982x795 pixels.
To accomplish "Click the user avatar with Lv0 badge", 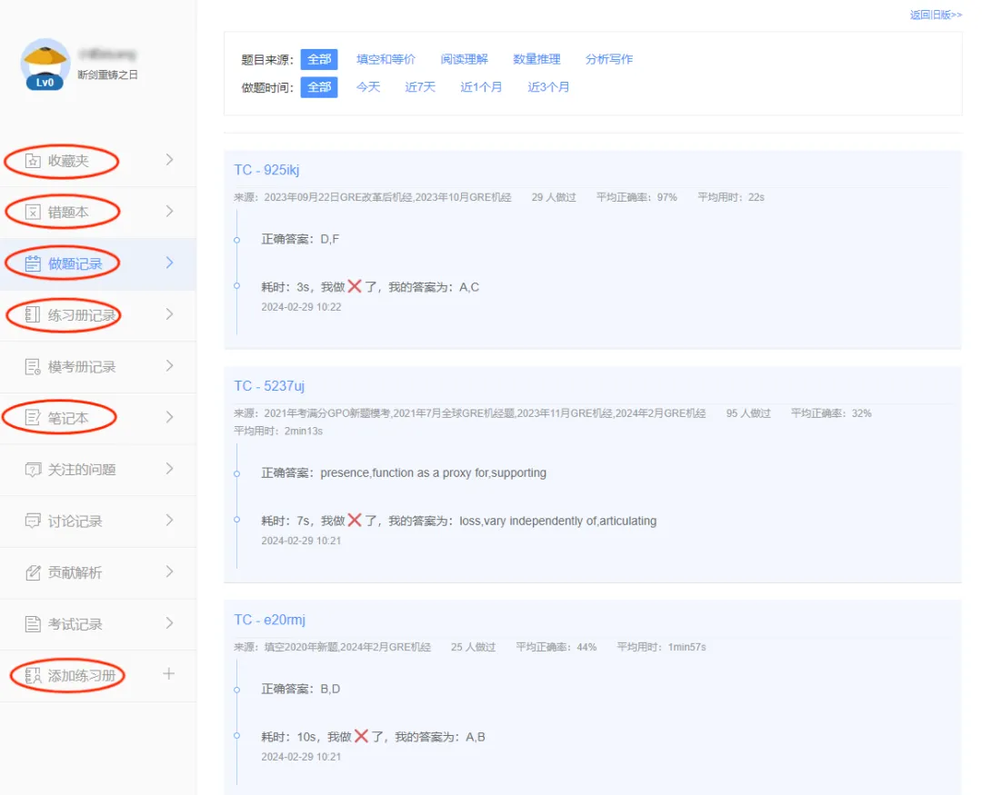I will tap(45, 64).
